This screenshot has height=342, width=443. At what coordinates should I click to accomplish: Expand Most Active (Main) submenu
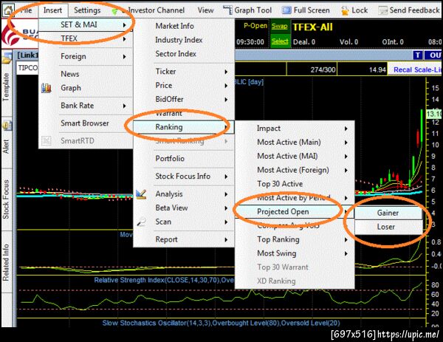click(x=295, y=142)
